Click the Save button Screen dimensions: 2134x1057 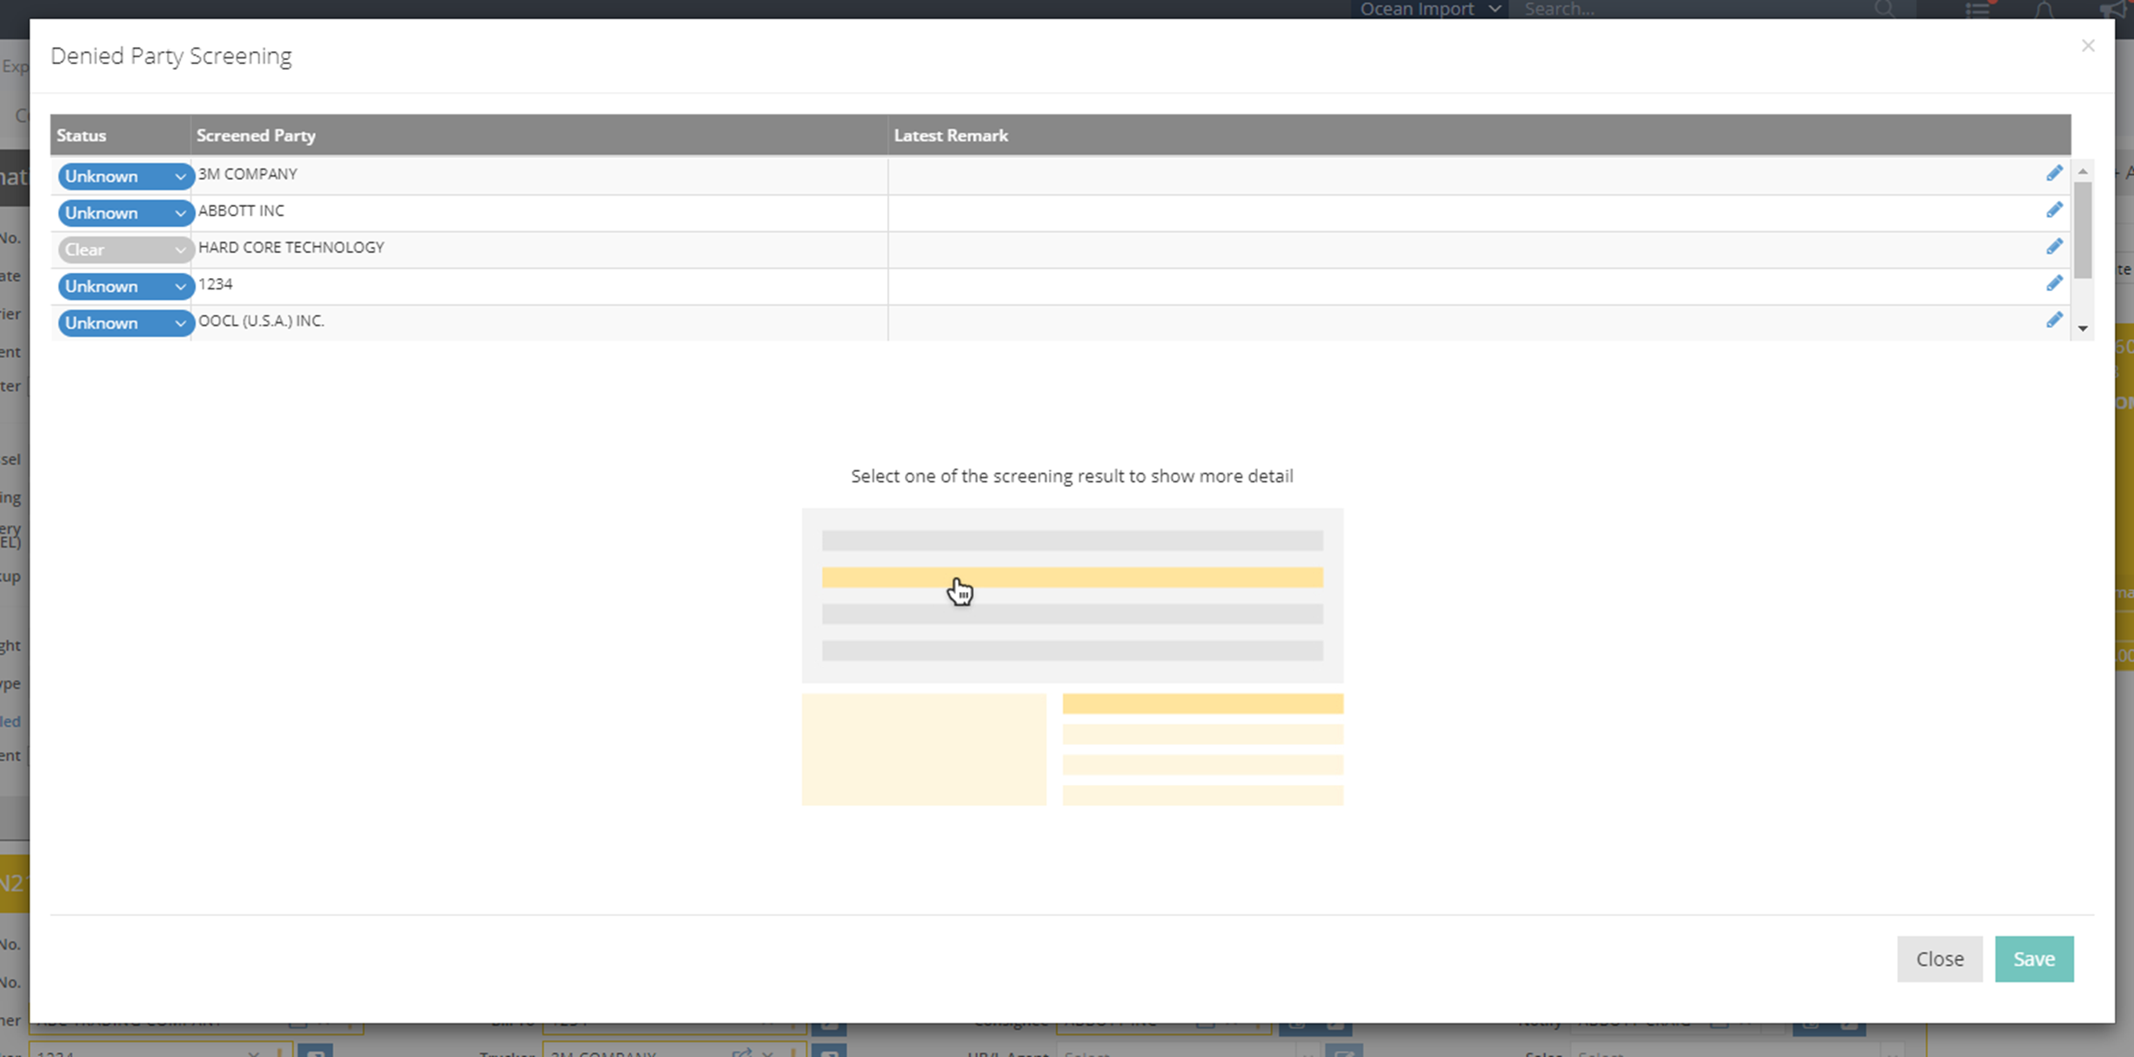2033,959
